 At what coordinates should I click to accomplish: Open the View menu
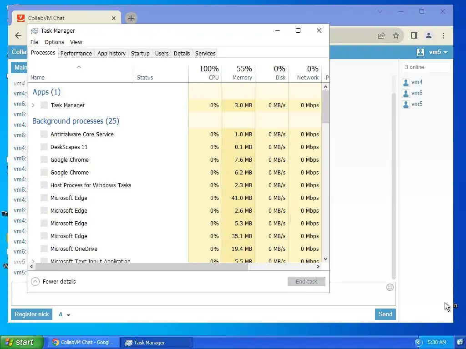(x=76, y=42)
